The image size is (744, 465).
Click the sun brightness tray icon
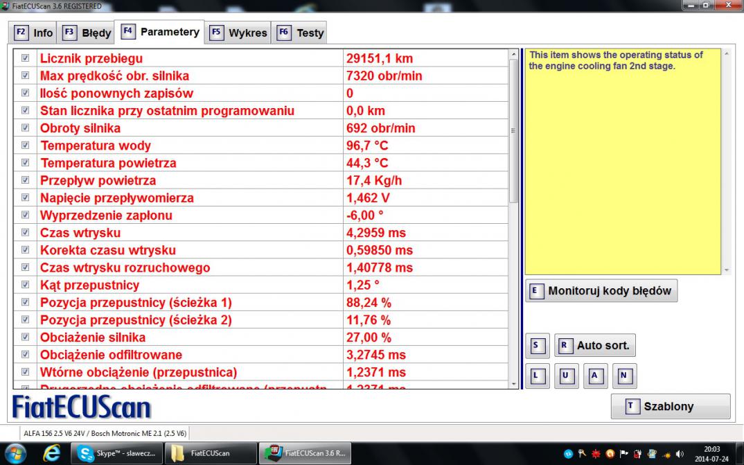click(666, 454)
